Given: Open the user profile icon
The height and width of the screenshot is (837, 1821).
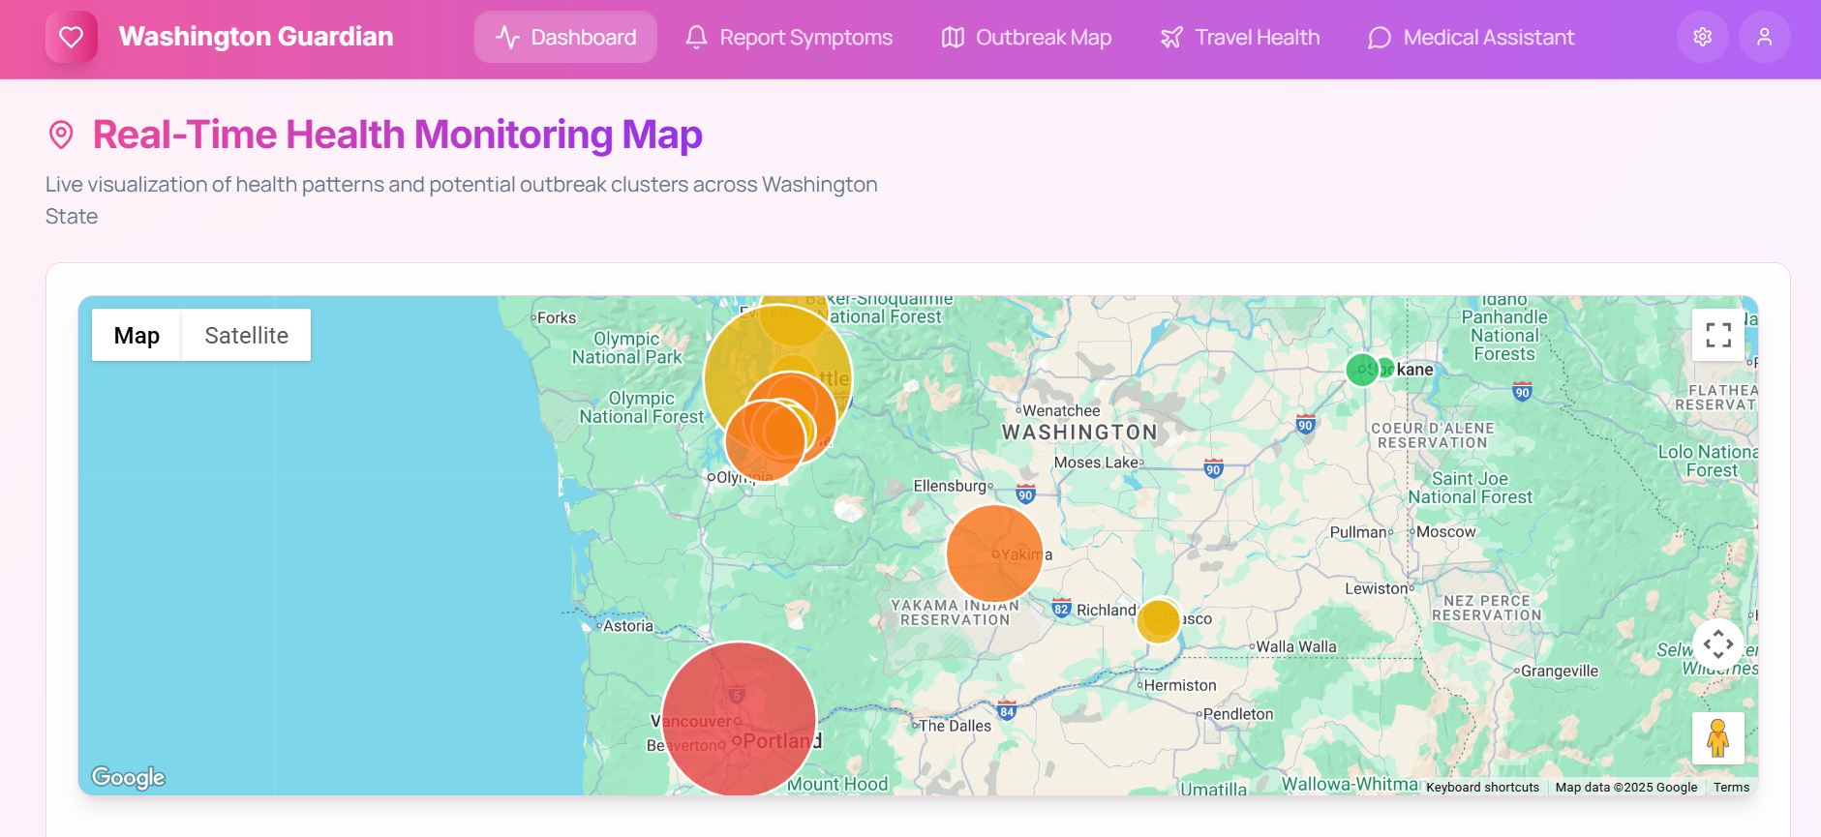Looking at the screenshot, I should point(1765,37).
